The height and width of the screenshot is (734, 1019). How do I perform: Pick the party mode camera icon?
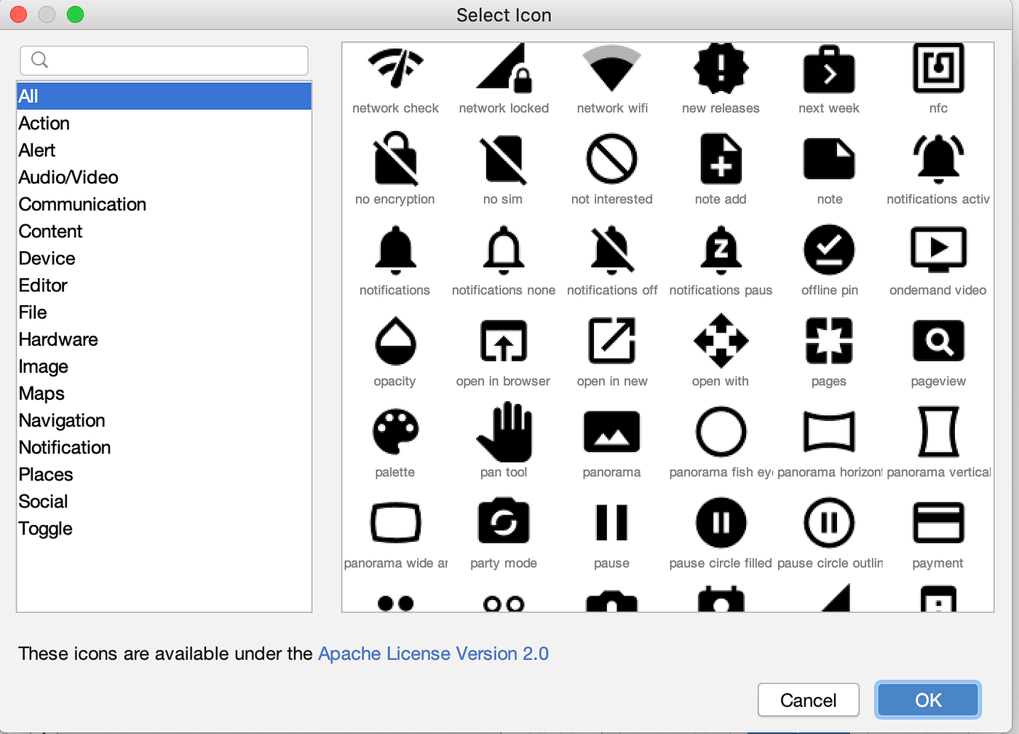[503, 522]
